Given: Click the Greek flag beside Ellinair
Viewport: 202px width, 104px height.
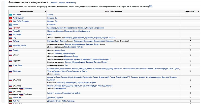Looking at the screenshot, I should pyautogui.click(x=11, y=25).
